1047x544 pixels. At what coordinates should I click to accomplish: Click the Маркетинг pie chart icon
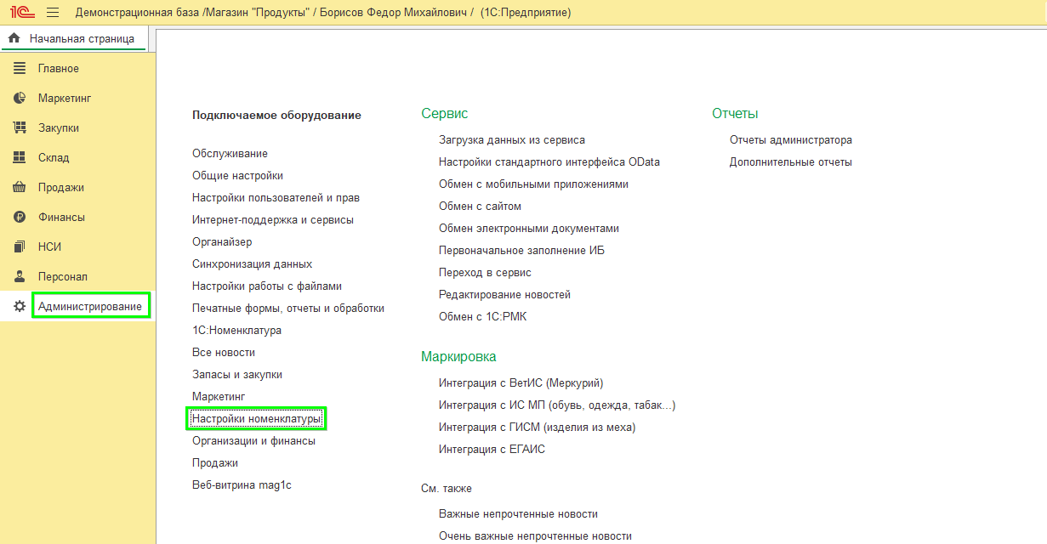20,98
